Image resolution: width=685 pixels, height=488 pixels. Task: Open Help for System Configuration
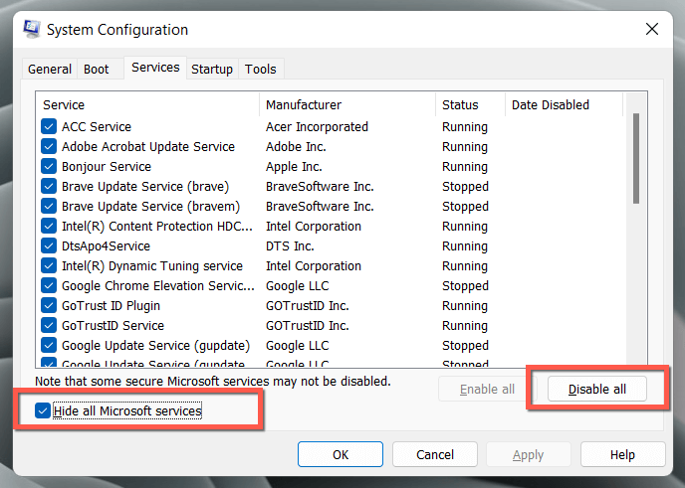coord(622,454)
